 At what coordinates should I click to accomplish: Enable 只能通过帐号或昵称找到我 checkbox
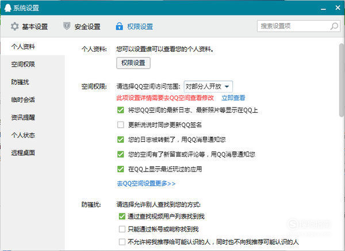point(122,229)
